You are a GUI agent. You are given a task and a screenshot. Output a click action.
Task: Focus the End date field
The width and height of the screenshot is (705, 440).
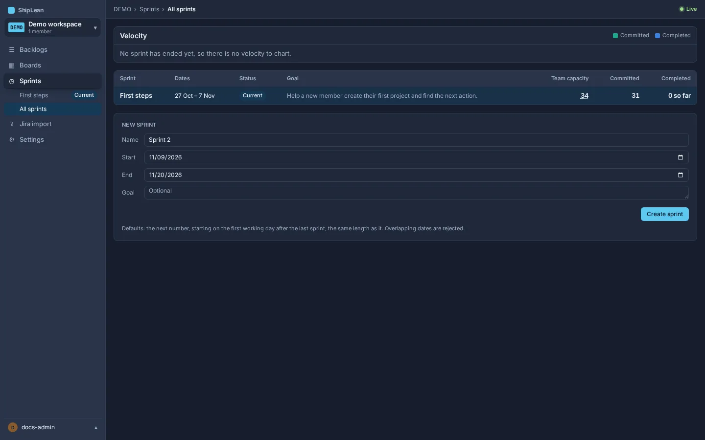[416, 175]
